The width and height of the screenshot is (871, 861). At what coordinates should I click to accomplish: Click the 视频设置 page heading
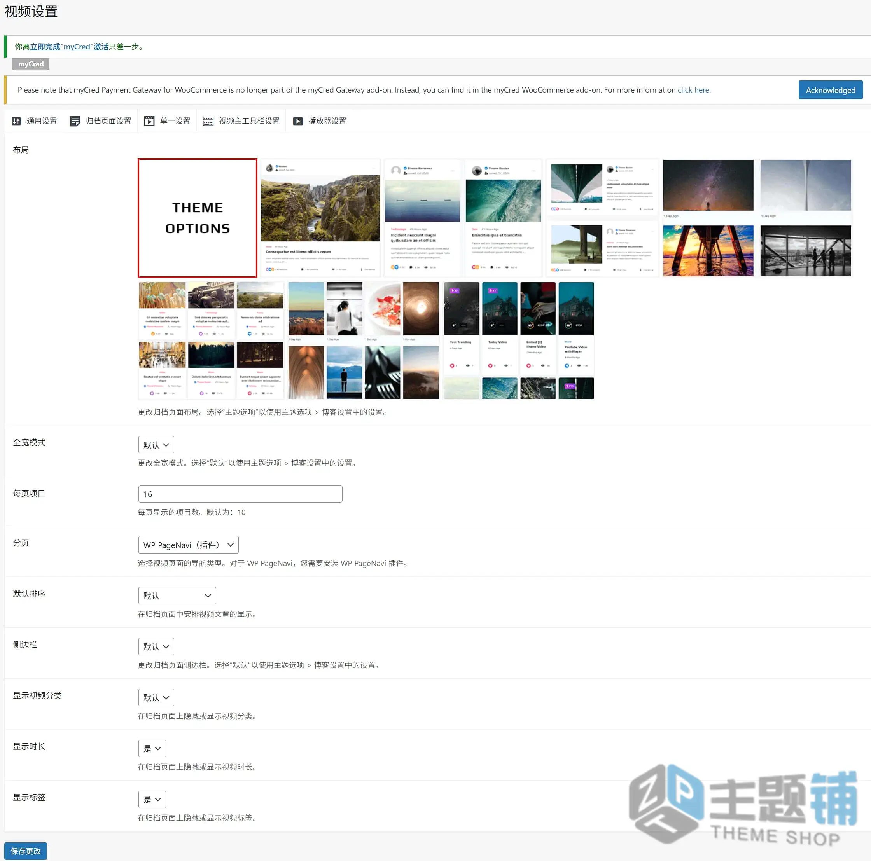click(31, 11)
